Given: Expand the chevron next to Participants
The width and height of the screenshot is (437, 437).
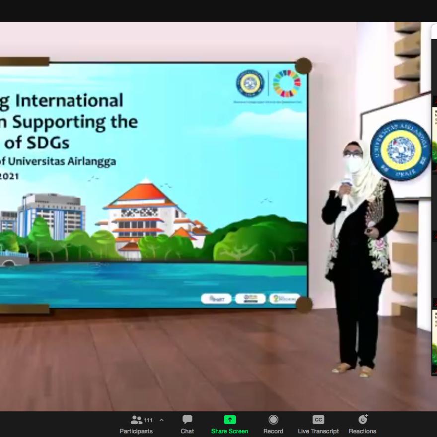Looking at the screenshot, I should pyautogui.click(x=162, y=420).
